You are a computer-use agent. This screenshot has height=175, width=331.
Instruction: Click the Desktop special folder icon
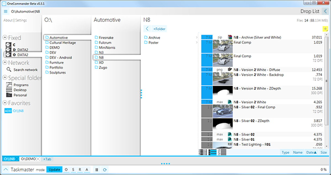pos(9,90)
